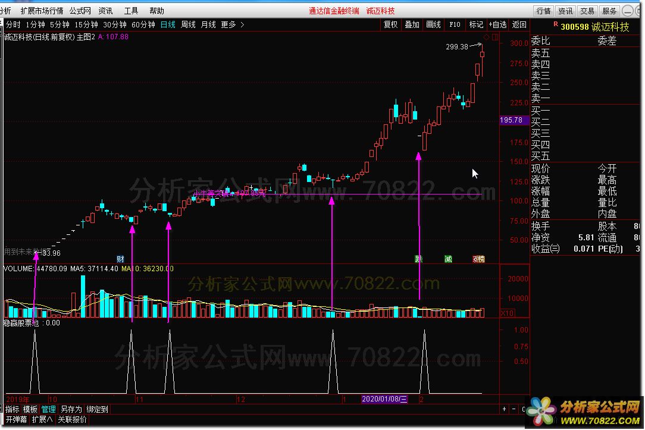The width and height of the screenshot is (645, 430).
Task: Open the 公式网 menu
Action: coord(80,11)
